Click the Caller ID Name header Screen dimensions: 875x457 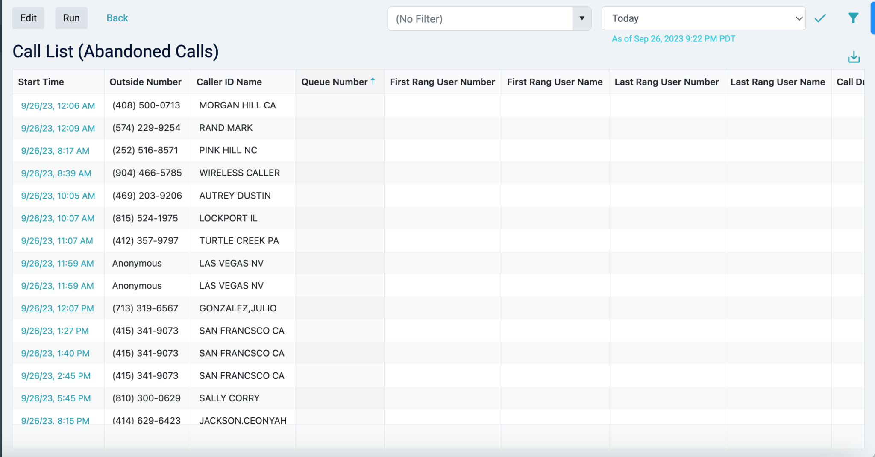(229, 82)
